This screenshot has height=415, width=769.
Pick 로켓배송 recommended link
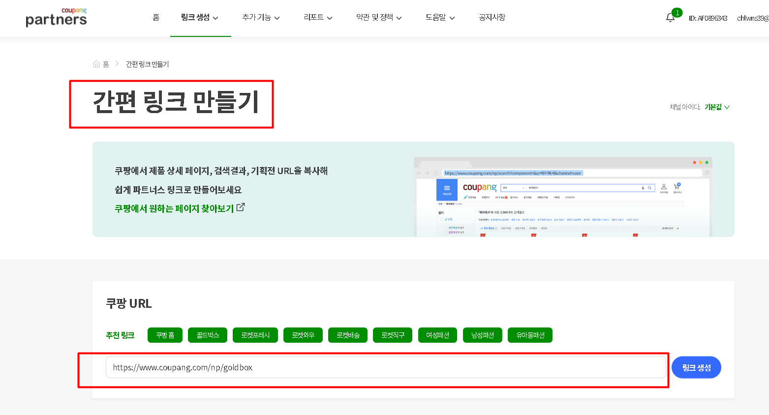pyautogui.click(x=348, y=335)
